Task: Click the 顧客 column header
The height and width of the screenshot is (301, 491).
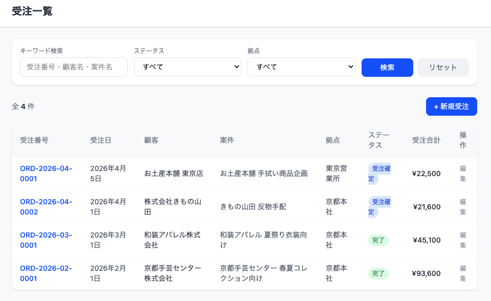Action: click(151, 140)
